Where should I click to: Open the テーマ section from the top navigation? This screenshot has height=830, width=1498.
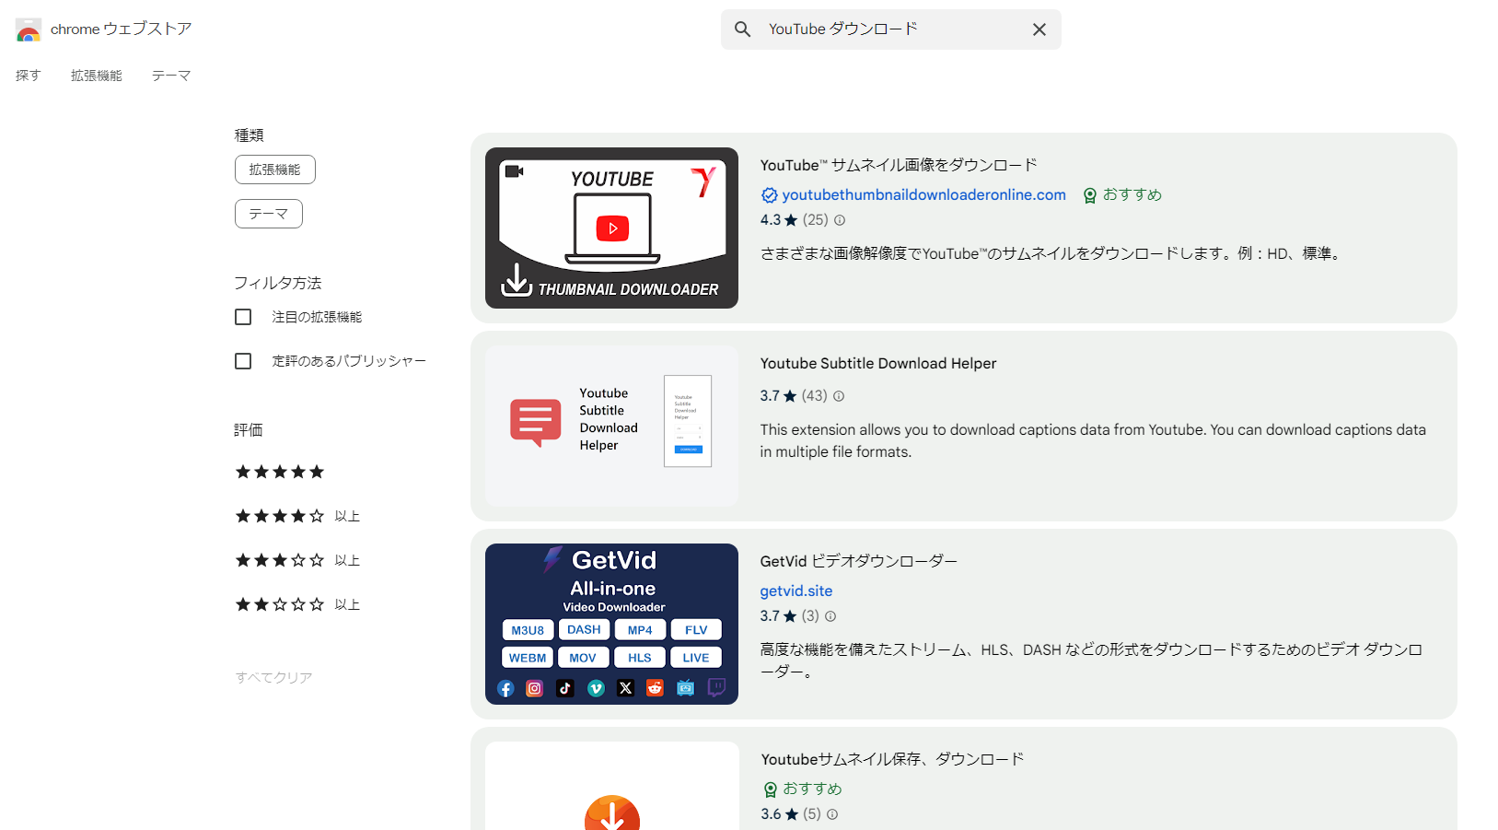pyautogui.click(x=171, y=75)
